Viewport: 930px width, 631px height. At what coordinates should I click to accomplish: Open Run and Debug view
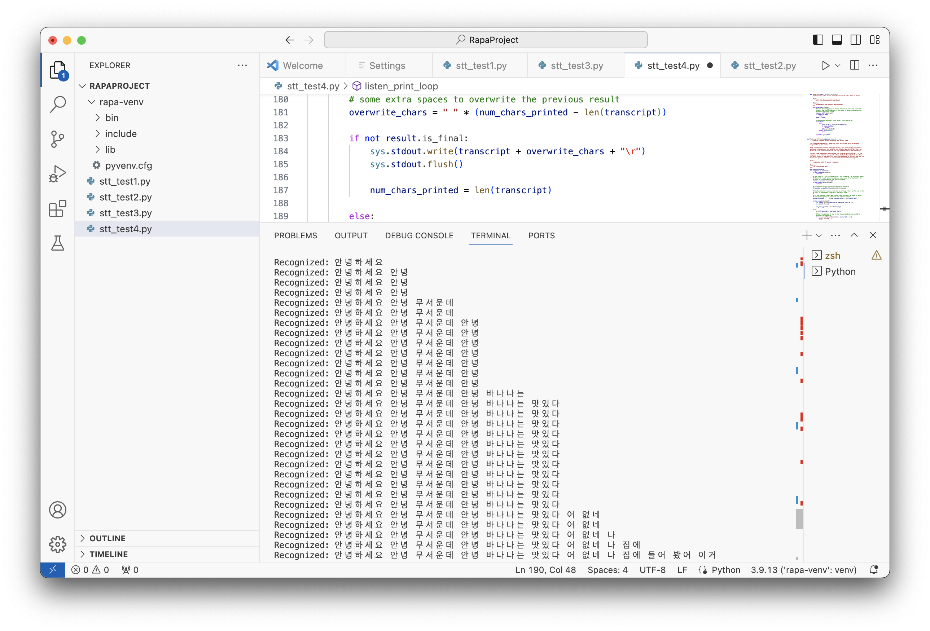[x=58, y=174]
